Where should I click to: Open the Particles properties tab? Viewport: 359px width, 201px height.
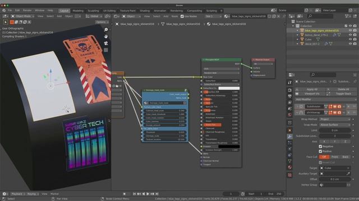(x=289, y=143)
